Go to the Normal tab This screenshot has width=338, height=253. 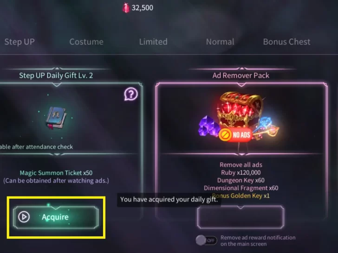click(220, 42)
